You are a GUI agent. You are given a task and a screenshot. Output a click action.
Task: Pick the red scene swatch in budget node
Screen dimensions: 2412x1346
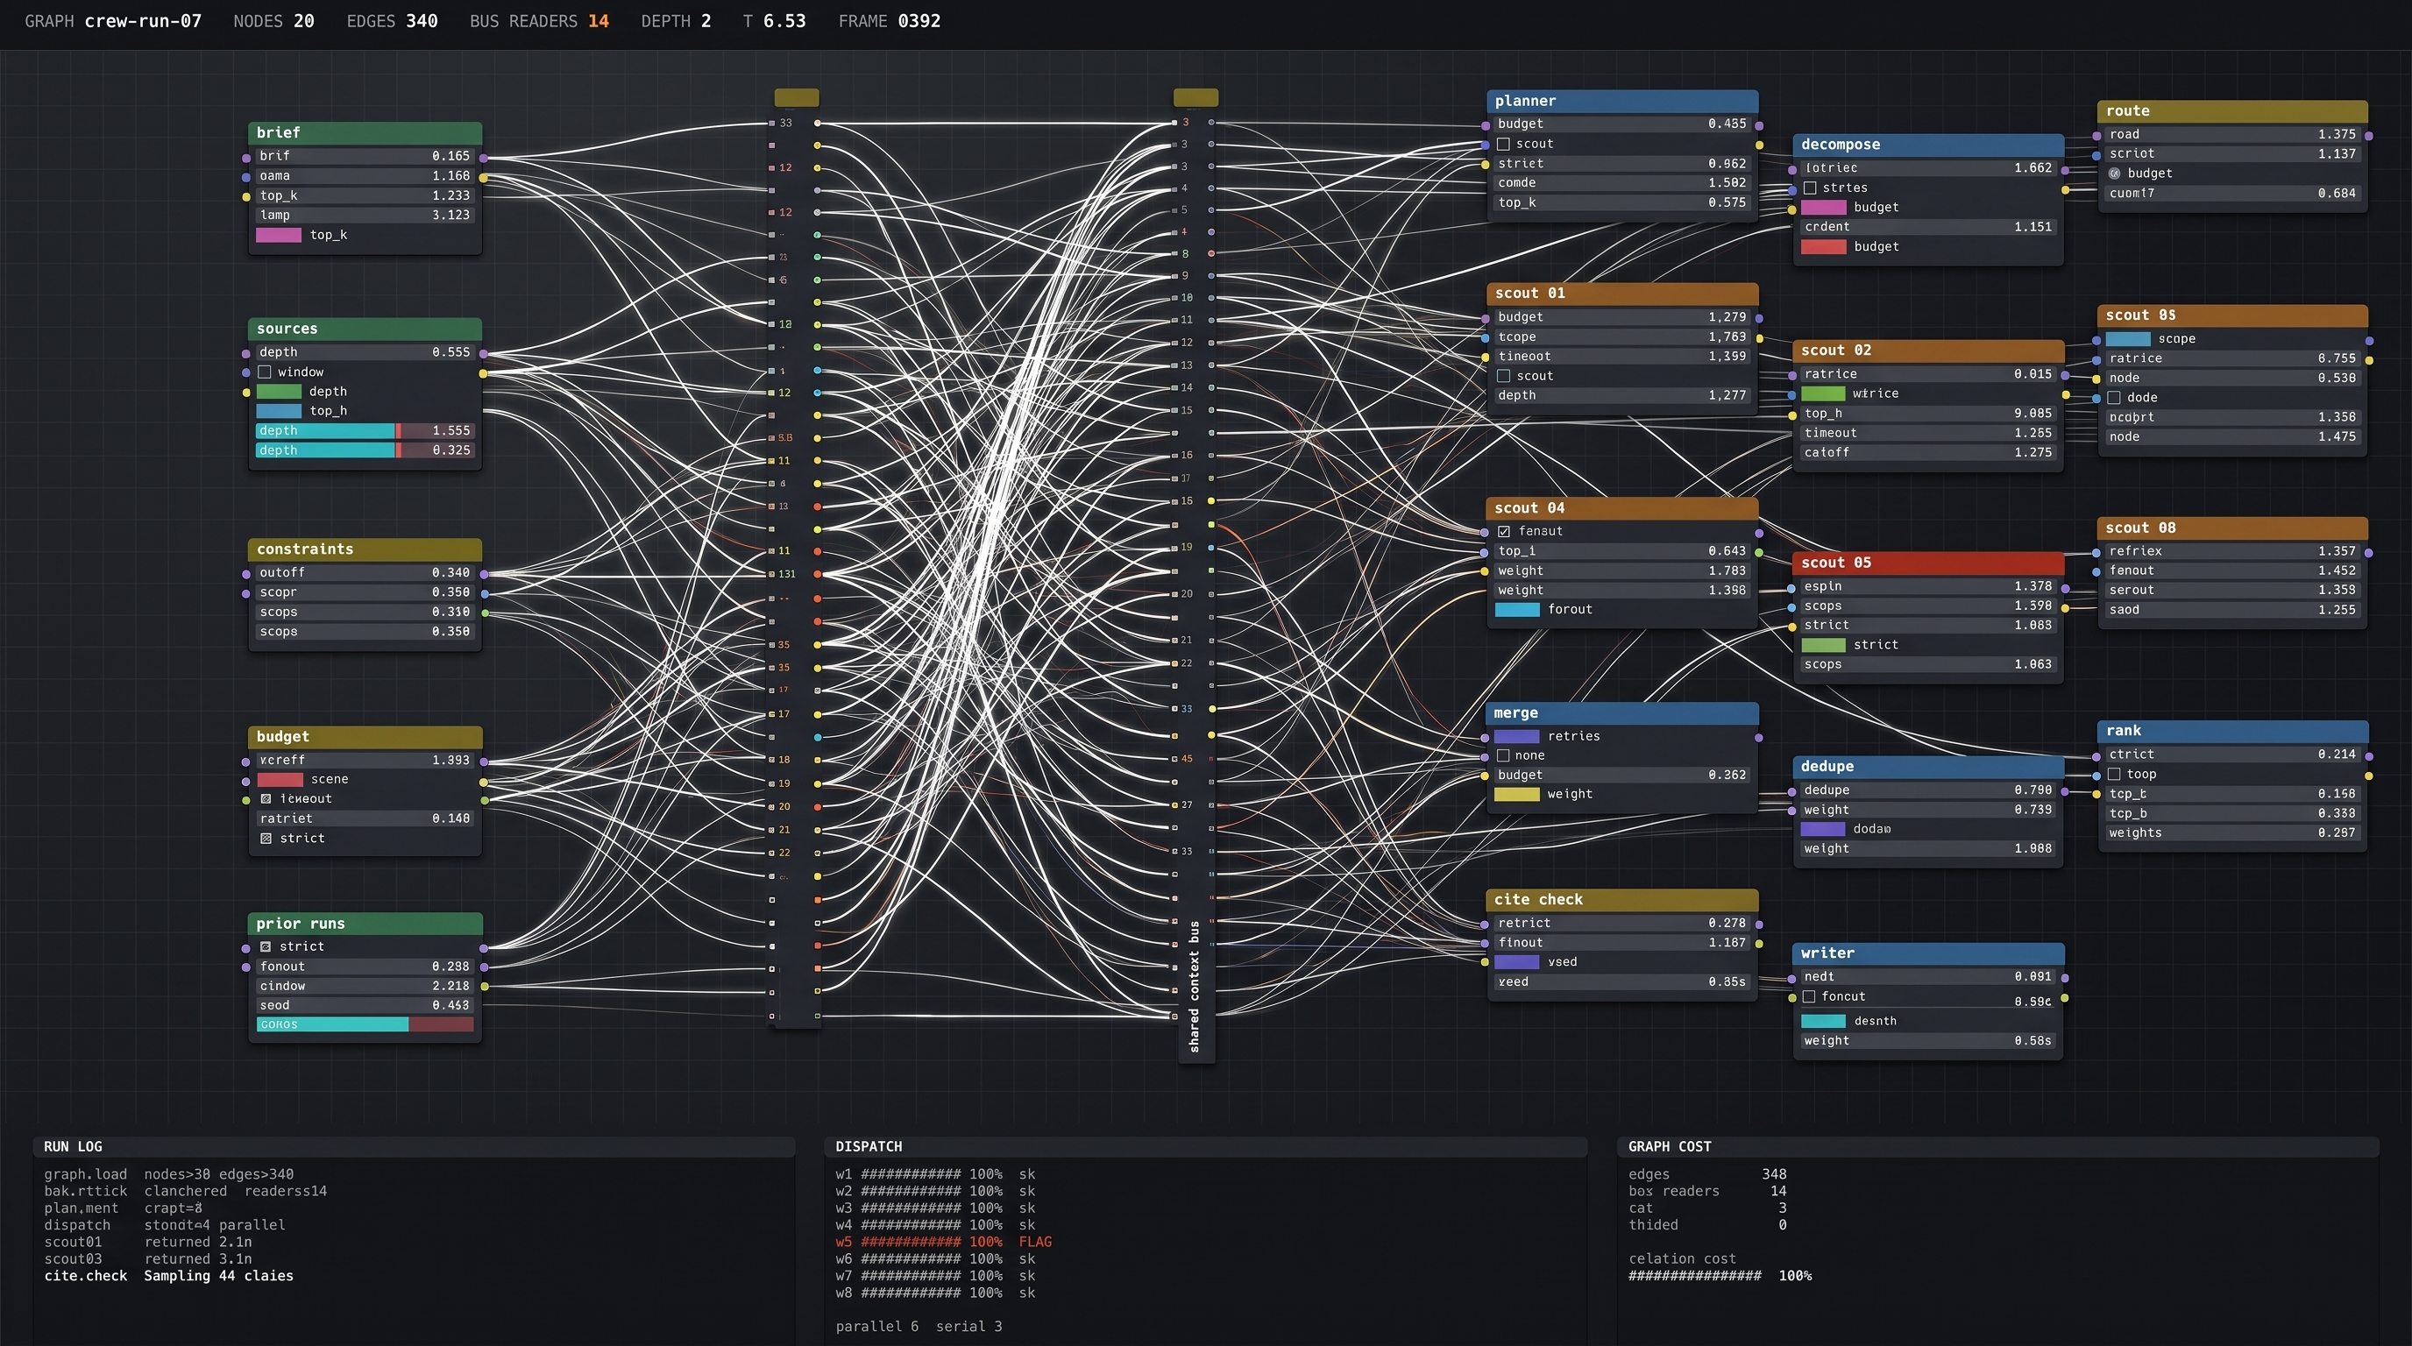280,780
